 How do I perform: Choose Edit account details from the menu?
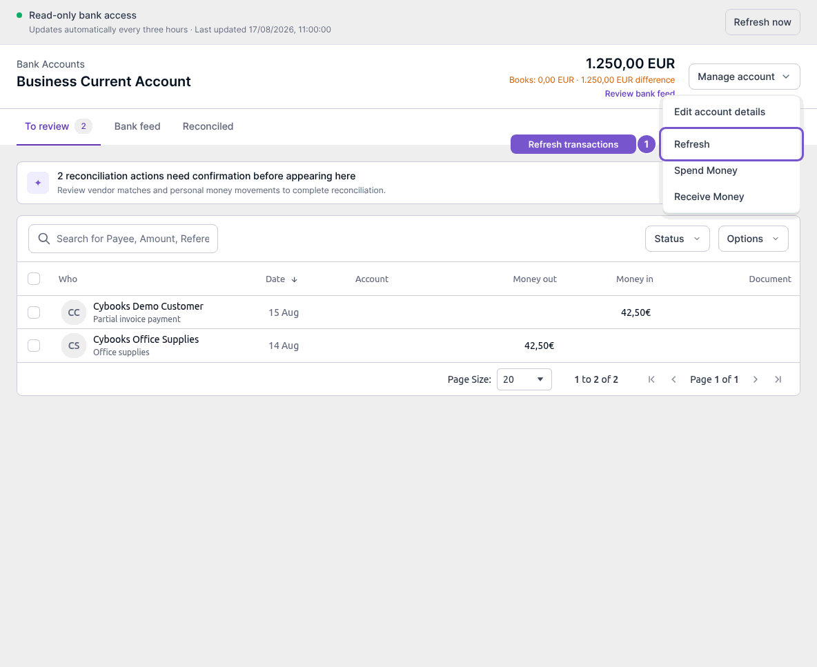[731, 112]
